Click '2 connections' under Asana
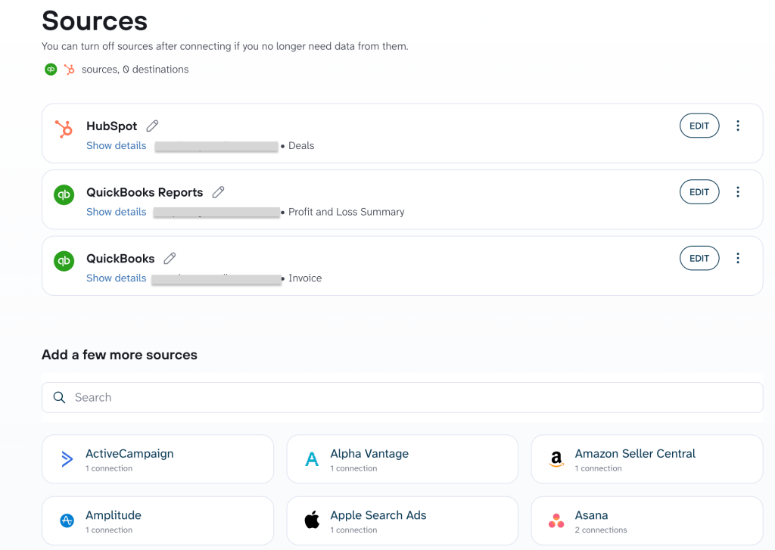The image size is (775, 550). coord(600,530)
